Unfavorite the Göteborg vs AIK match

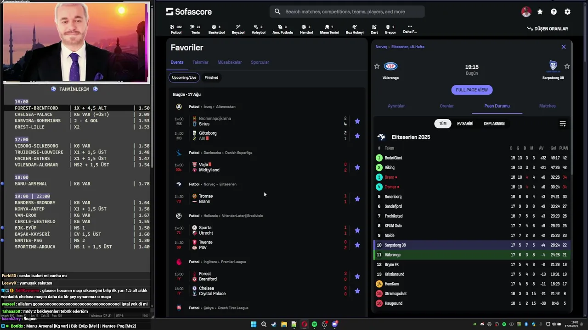point(357,136)
